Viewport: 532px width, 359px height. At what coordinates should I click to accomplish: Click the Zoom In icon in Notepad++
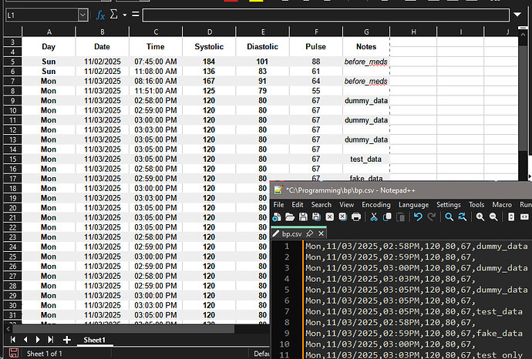480,217
